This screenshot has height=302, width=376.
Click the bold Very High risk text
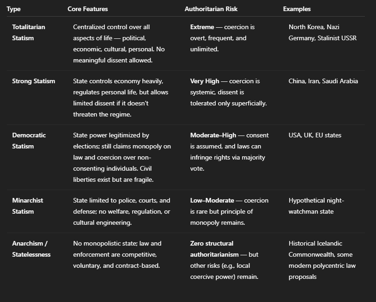[x=205, y=81]
